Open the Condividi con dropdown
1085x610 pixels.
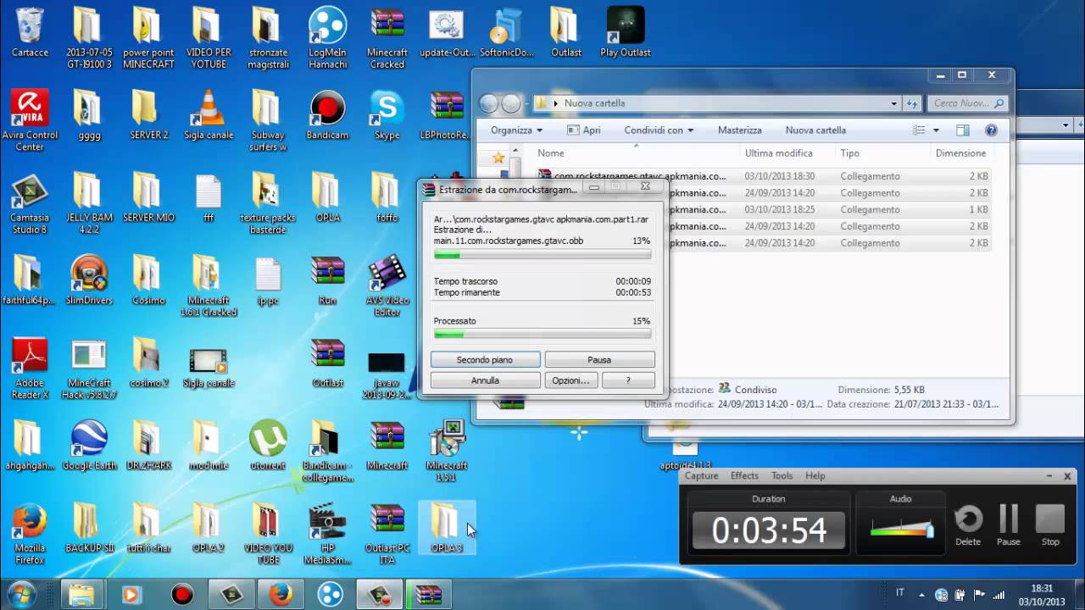659,130
